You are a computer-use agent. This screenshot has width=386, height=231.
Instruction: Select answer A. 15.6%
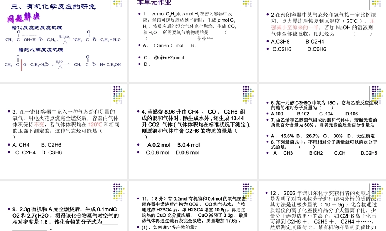pyautogui.click(x=283, y=136)
